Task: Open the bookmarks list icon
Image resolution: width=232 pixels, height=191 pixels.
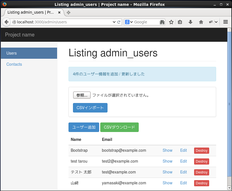Action: pyautogui.click(x=180, y=22)
